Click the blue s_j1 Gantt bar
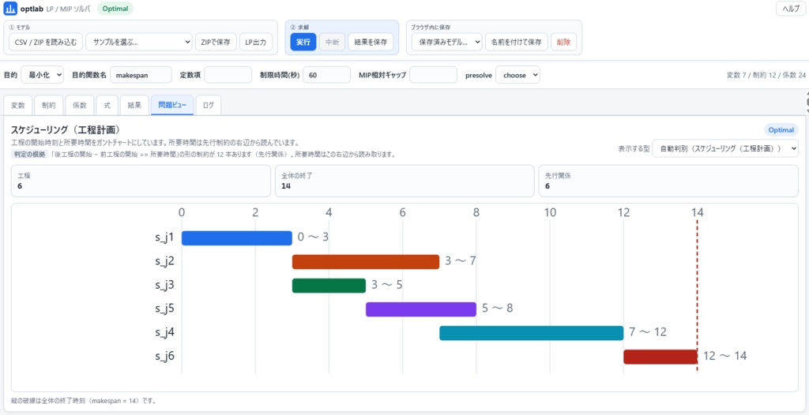Image resolution: width=809 pixels, height=415 pixels. tap(237, 237)
